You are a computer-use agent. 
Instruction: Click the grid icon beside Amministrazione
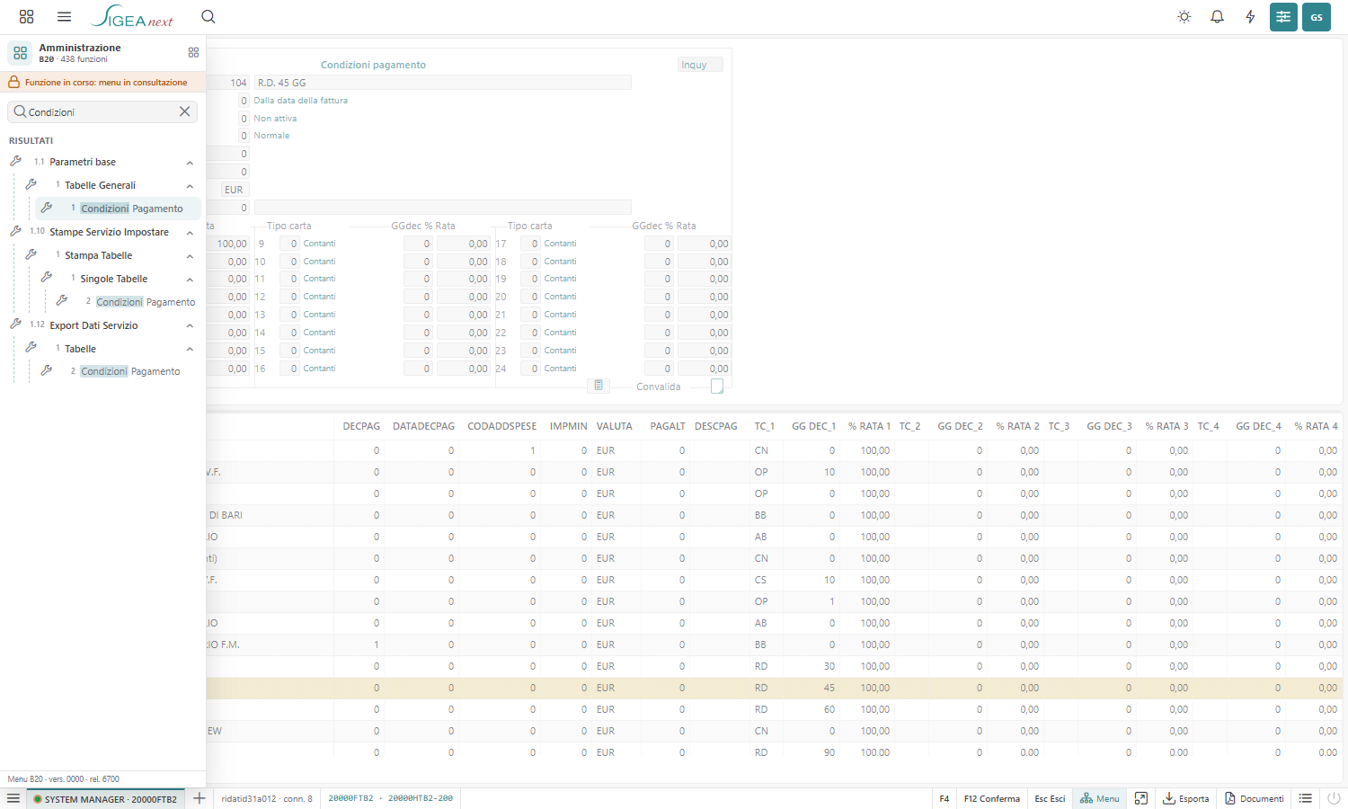[x=193, y=52]
